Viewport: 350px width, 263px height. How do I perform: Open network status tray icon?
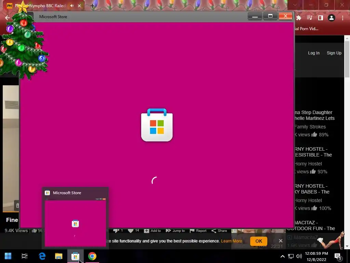[x=291, y=256]
